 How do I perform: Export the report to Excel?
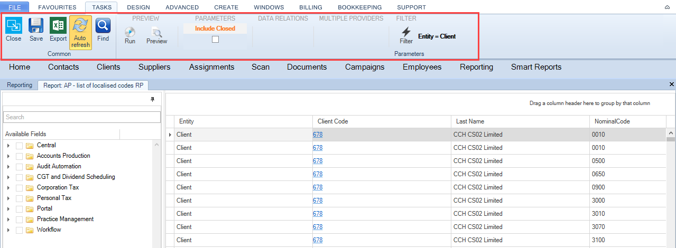click(x=58, y=30)
